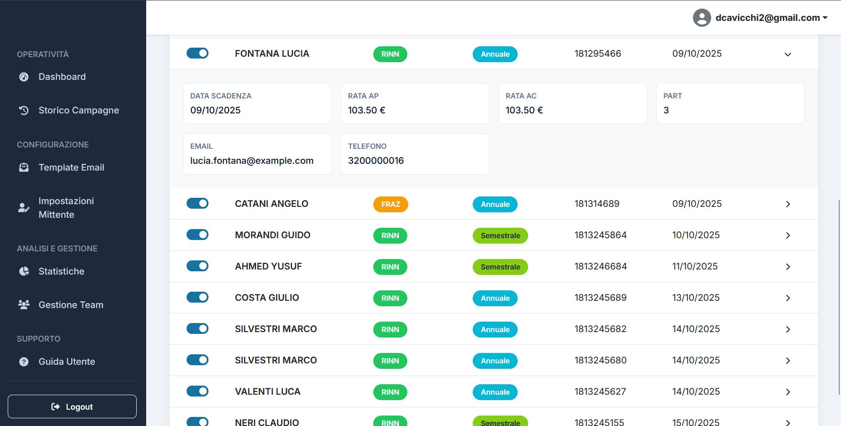The image size is (841, 426).
Task: Click the Dashboard palette icon
Action: [x=24, y=77]
